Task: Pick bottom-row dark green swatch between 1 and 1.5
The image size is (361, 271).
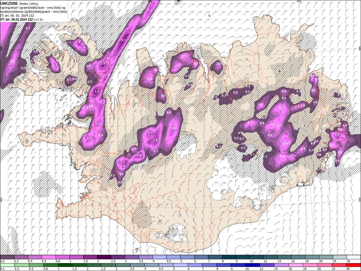Action: (65, 265)
